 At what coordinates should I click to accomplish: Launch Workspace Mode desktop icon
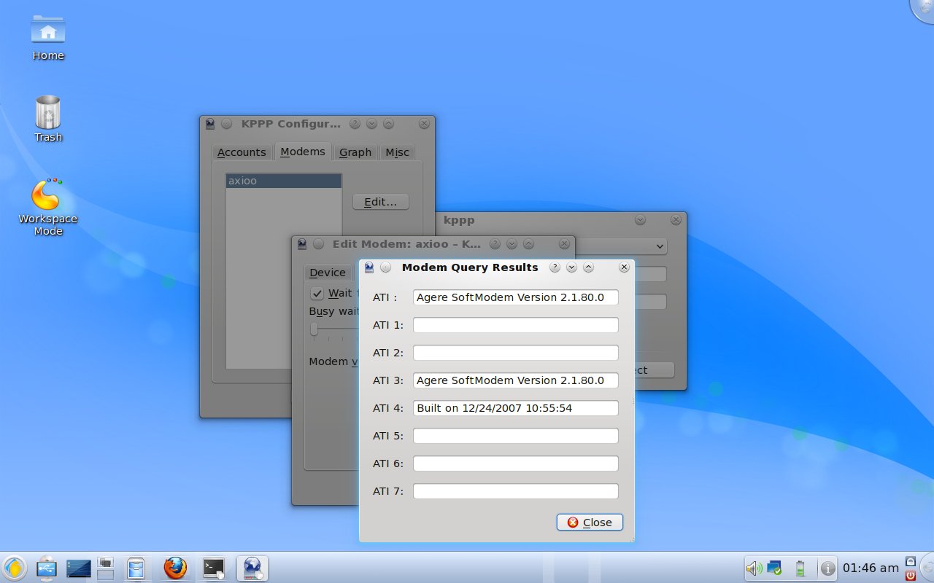48,208
